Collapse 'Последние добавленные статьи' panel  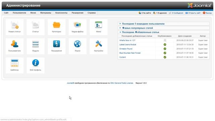pos(164,32)
